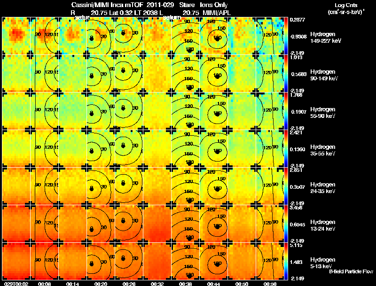Select the 5-13 keV image panel above 06:32
The width and height of the screenshot is (376, 286).
[x=157, y=261]
